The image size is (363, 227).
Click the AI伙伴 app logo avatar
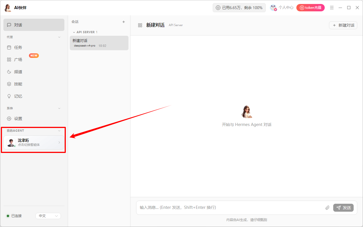tap(8, 8)
